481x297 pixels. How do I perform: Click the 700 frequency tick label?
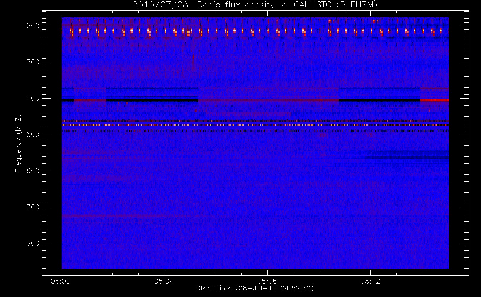[33, 207]
